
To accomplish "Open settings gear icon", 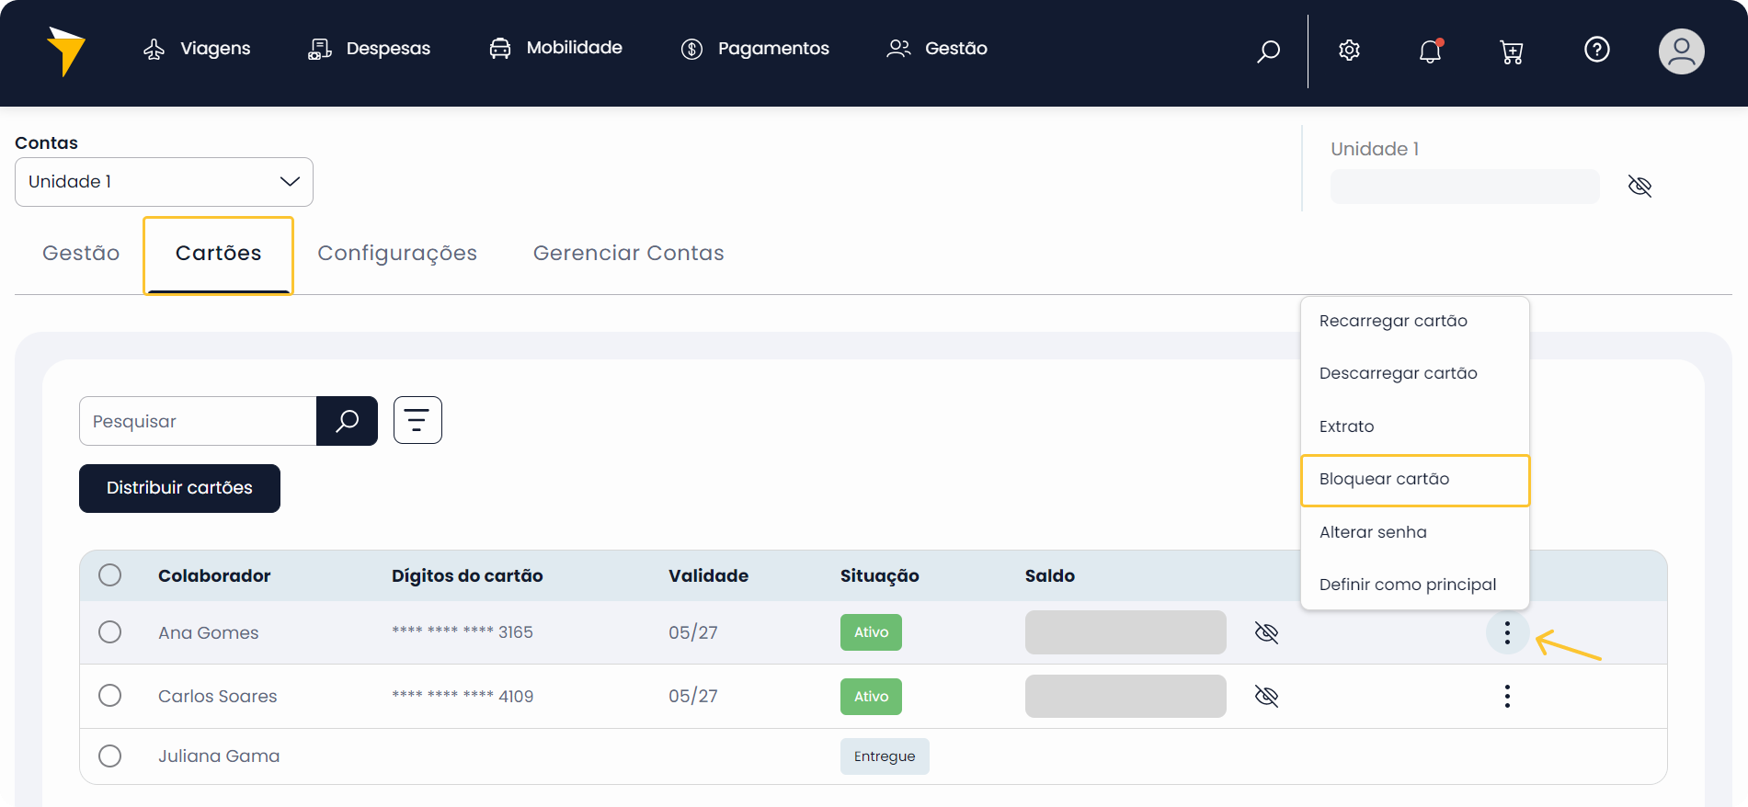I will click(x=1349, y=51).
